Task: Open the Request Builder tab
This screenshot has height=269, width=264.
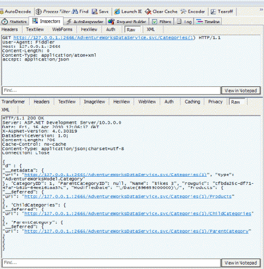Action: (127, 21)
